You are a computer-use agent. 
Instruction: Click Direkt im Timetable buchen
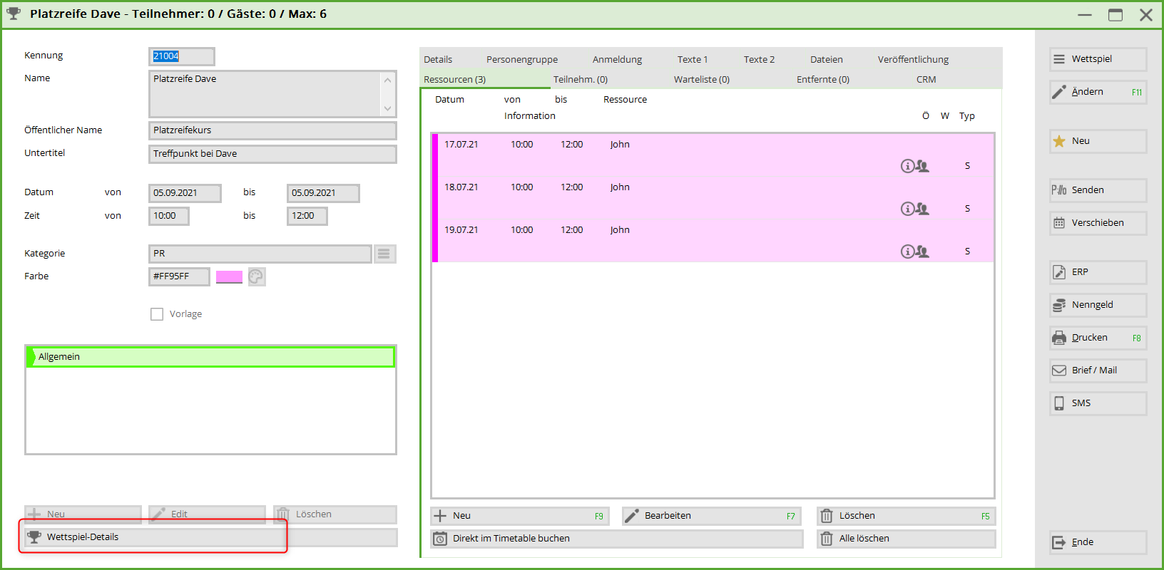(x=616, y=539)
